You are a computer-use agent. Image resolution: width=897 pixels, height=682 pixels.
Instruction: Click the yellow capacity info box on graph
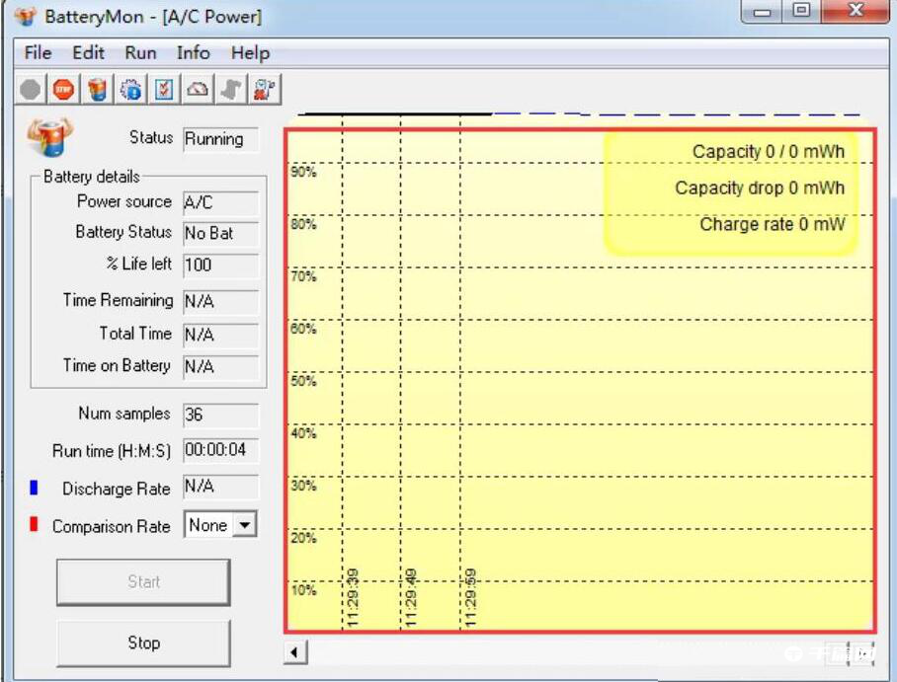pos(730,191)
